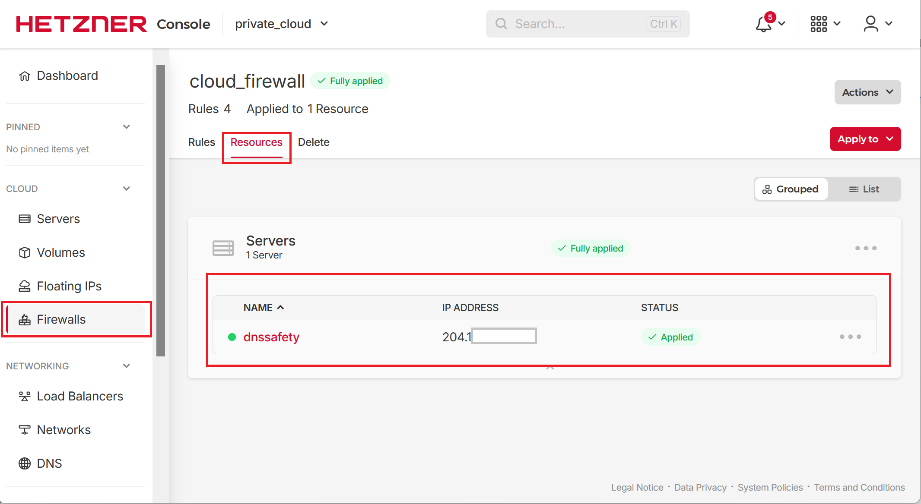This screenshot has height=504, width=921.
Task: Click the Floating IPs icon
Action: pyautogui.click(x=25, y=286)
